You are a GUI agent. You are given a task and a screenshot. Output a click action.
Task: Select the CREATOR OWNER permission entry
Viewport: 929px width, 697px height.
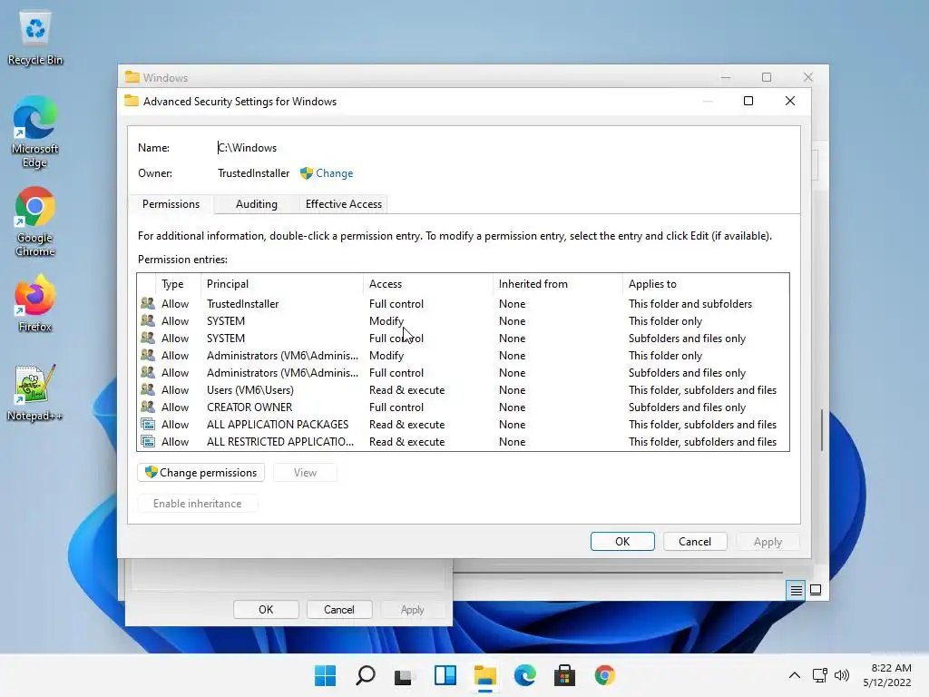(x=463, y=407)
